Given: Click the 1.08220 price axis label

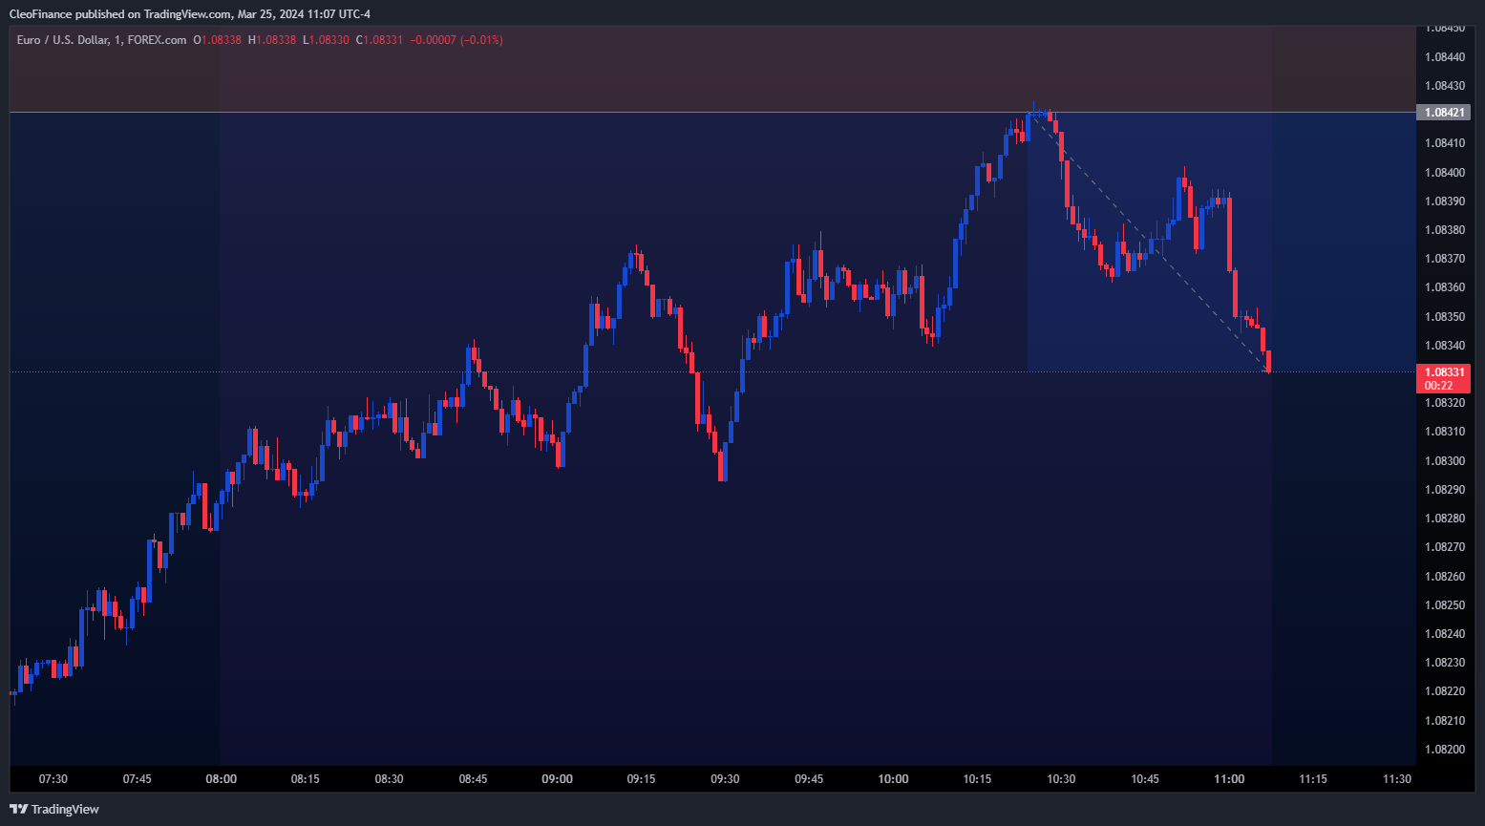Looking at the screenshot, I should click(1444, 691).
